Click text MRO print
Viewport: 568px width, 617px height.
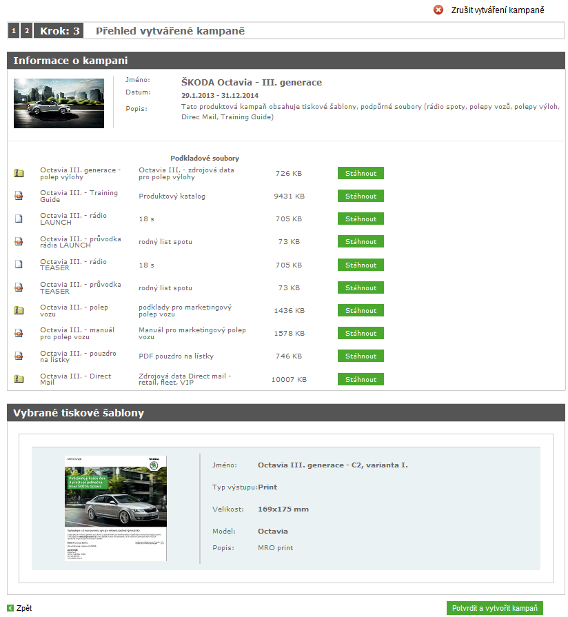click(x=275, y=548)
